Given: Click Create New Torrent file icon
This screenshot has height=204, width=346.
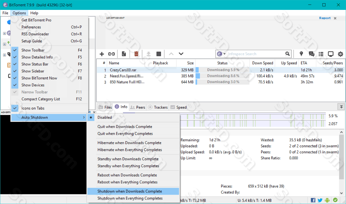Looking at the screenshot, I should (124, 54).
